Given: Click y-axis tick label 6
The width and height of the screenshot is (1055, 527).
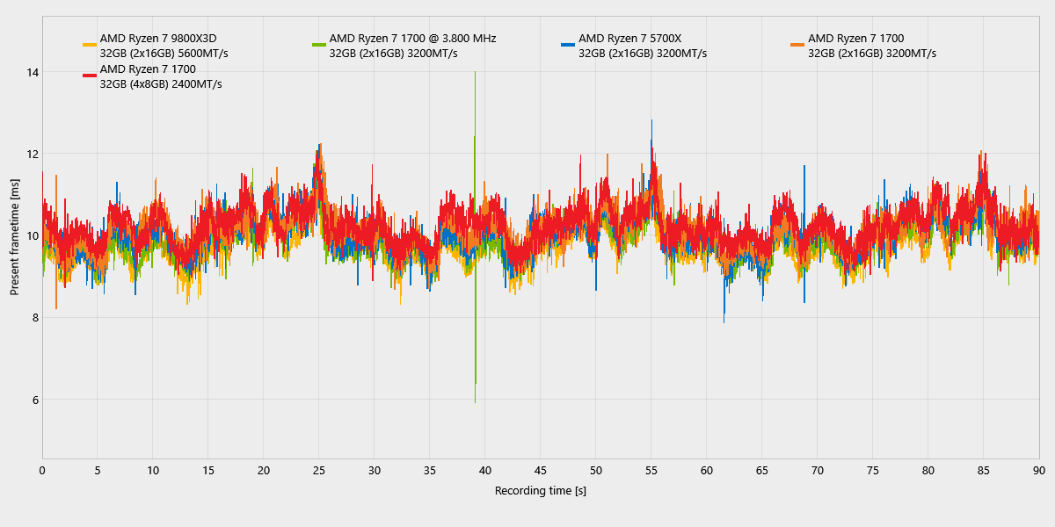Looking at the screenshot, I should click(34, 400).
